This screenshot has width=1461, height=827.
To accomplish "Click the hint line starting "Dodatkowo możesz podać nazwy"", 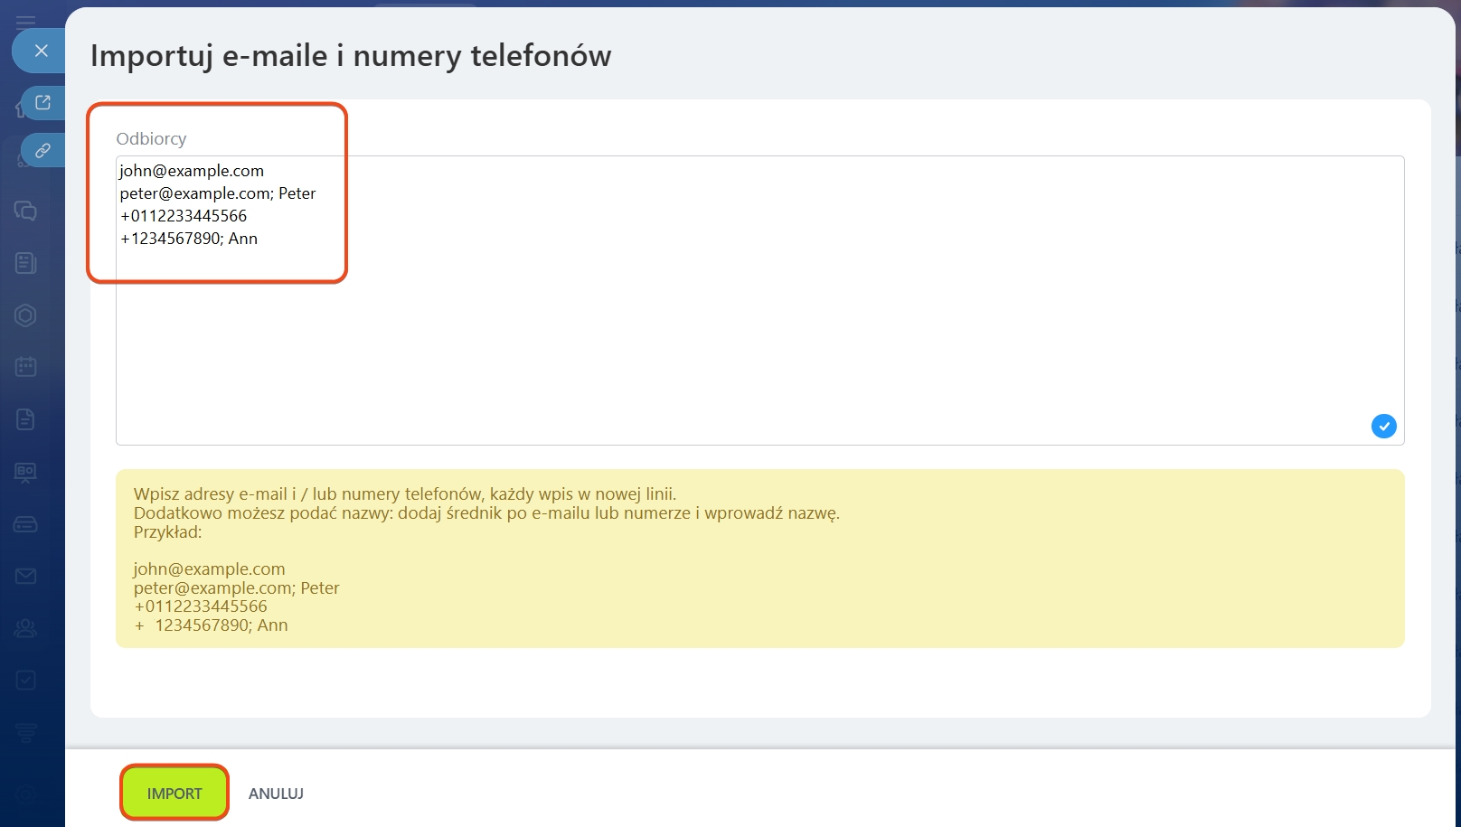I will 486,513.
